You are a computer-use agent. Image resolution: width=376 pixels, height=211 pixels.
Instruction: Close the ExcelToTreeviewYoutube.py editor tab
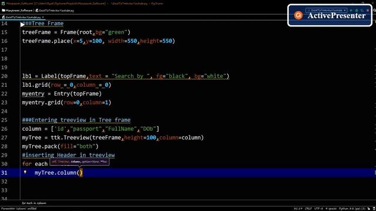click(43, 17)
